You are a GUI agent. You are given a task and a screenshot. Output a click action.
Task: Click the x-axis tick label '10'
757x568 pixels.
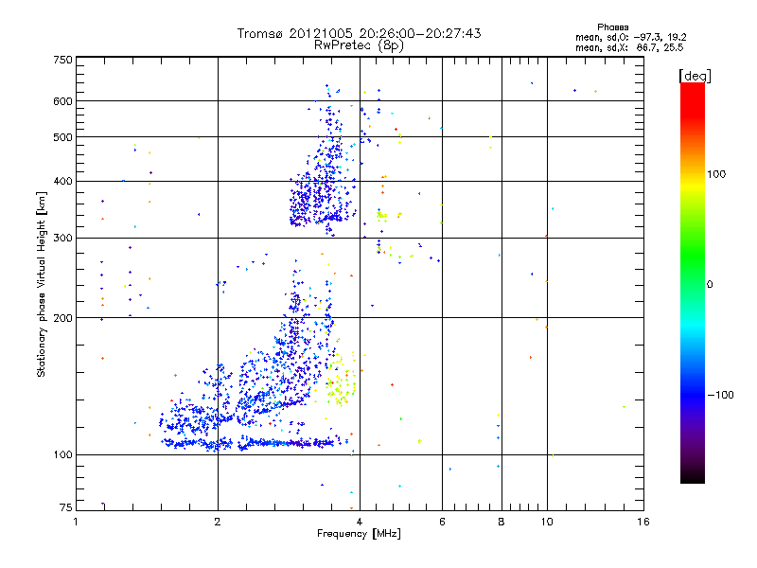pos(547,522)
